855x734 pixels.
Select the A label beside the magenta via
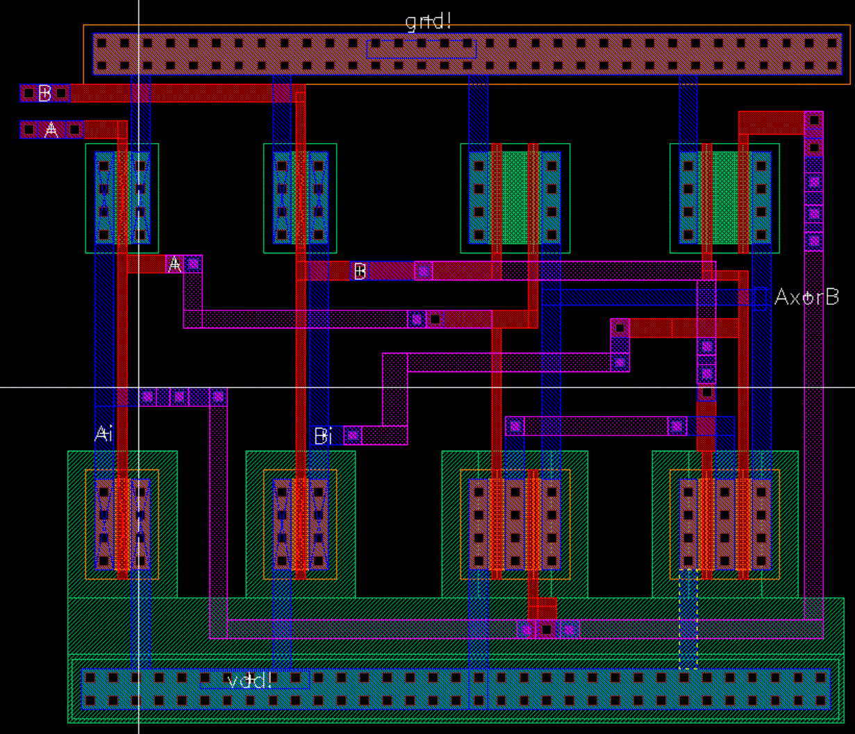pos(175,264)
